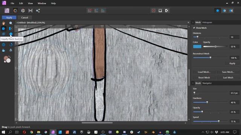
Task: Click the Reset Mesh button
Action: click(x=204, y=78)
